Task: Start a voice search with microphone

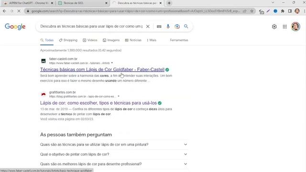Action: click(x=168, y=26)
